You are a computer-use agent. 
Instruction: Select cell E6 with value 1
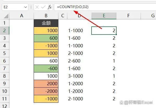(x=104, y=61)
